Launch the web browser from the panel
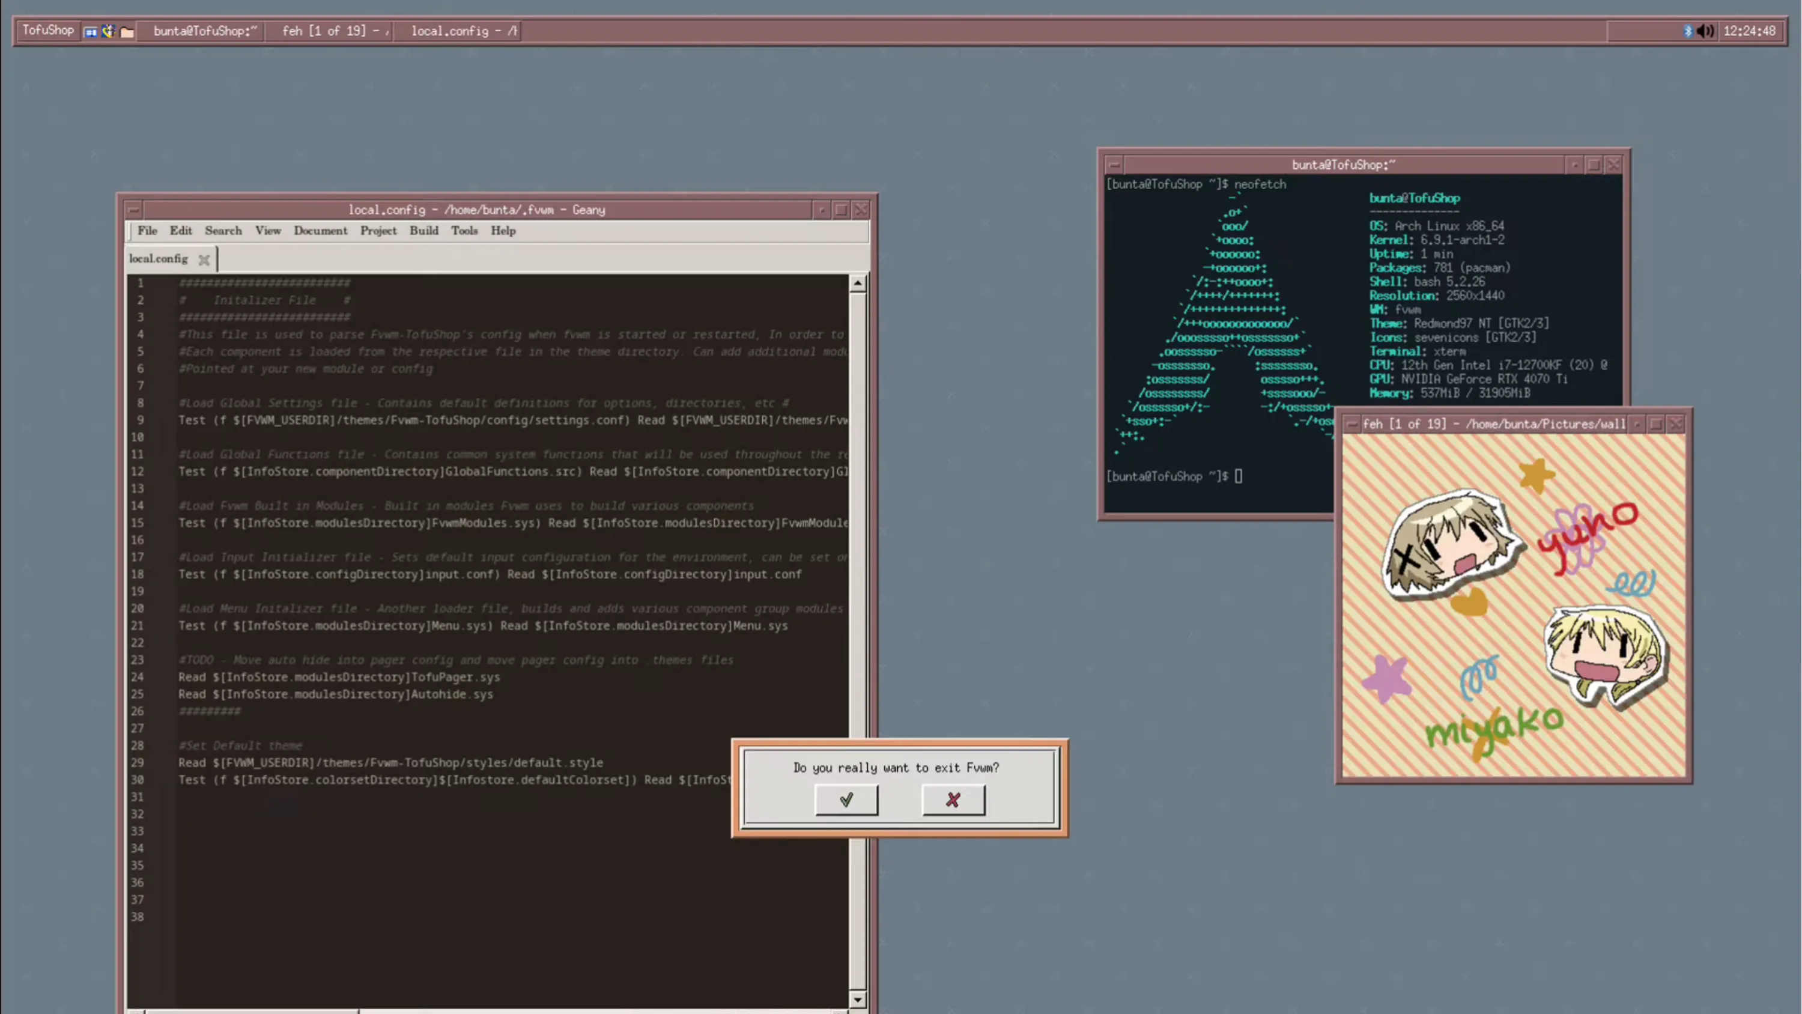Screen dimensions: 1802x1014 (x=109, y=31)
